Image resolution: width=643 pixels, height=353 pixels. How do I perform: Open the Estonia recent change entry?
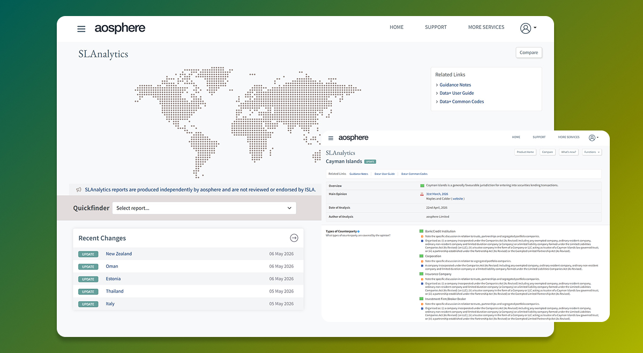(x=113, y=279)
